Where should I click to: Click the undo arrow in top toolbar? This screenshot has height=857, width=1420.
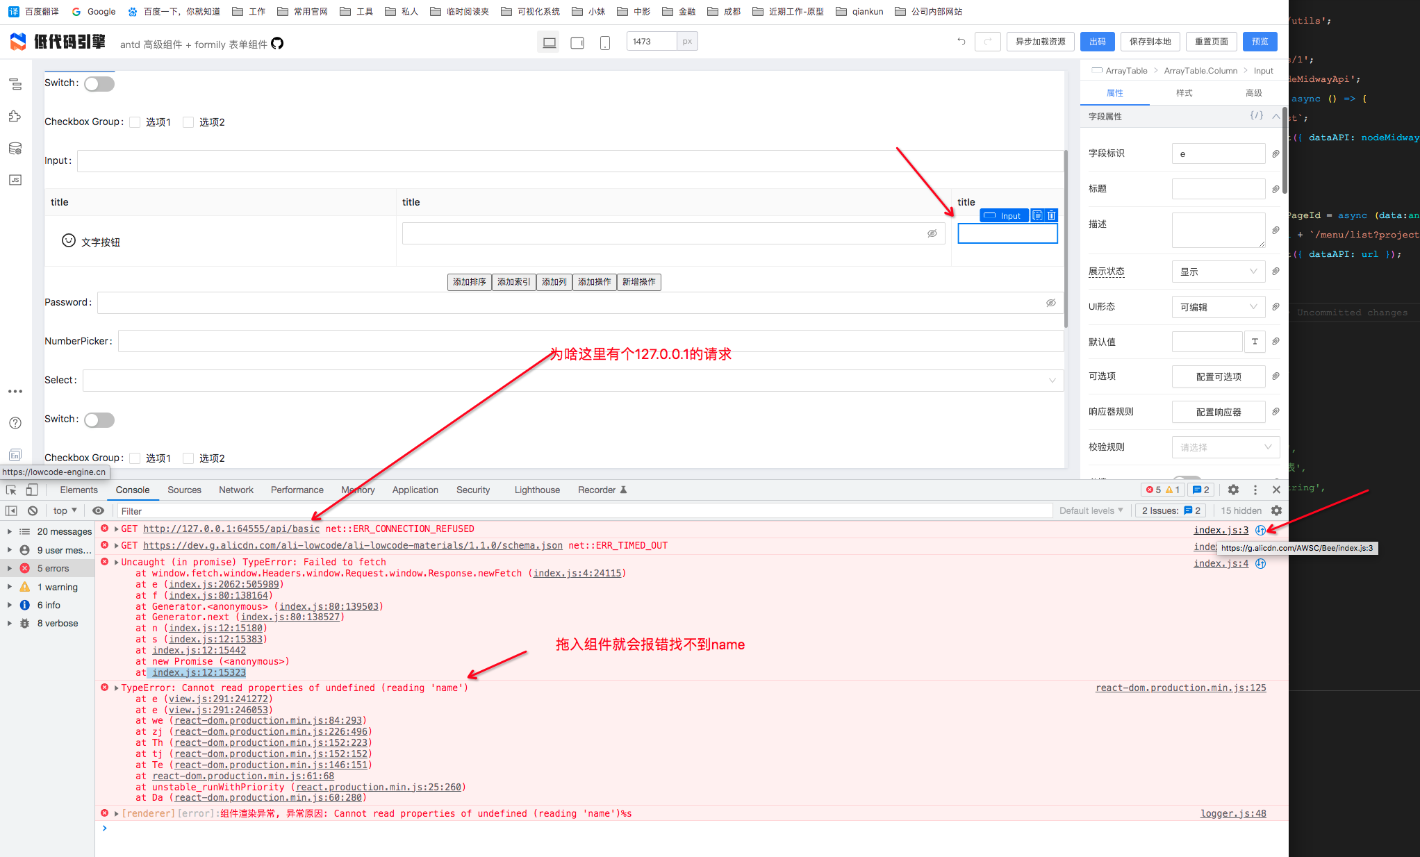point(961,42)
